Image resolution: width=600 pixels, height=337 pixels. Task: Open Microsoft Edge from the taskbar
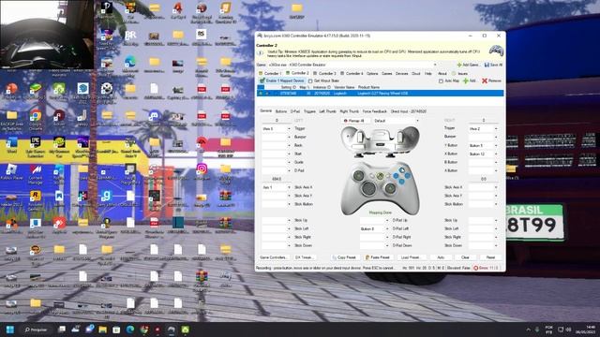(130, 330)
